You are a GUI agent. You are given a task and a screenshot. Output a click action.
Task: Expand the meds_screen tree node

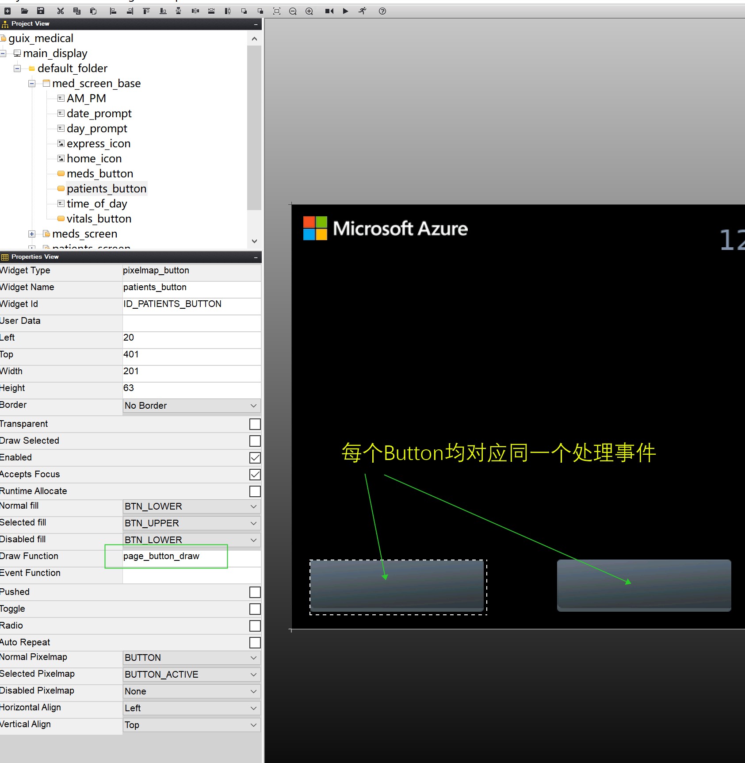click(32, 234)
